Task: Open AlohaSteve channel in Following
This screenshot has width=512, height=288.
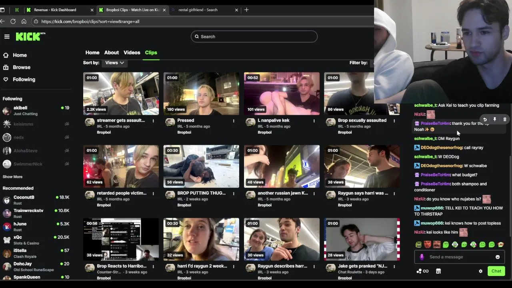Action: (36, 151)
